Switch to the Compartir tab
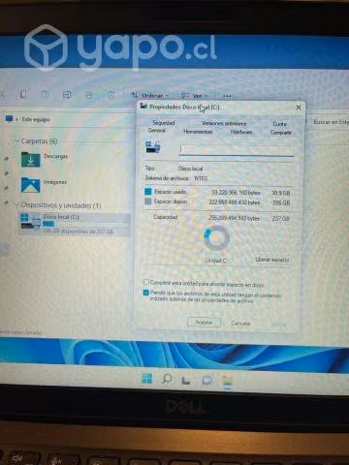The width and height of the screenshot is (349, 465). pos(281,133)
